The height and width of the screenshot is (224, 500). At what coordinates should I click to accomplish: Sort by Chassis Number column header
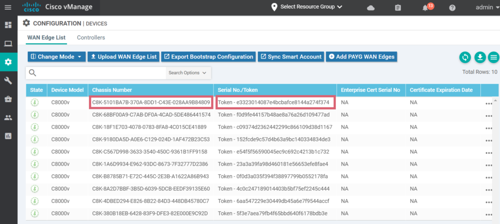coord(112,90)
